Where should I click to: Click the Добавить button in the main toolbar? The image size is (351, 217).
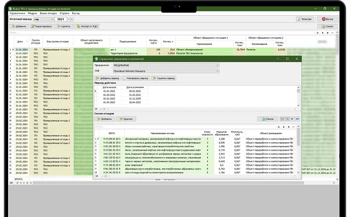coord(19,26)
